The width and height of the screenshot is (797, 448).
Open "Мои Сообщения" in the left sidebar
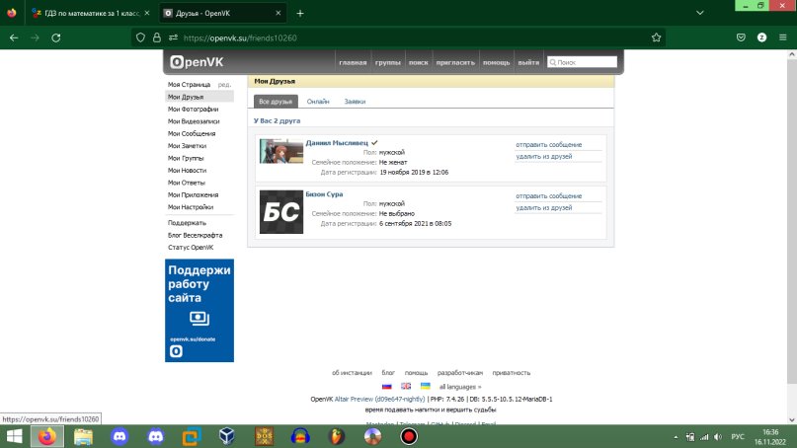point(192,133)
